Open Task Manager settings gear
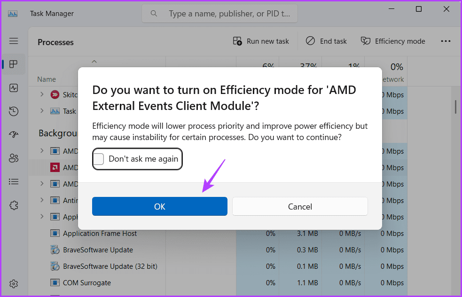Image resolution: width=462 pixels, height=297 pixels. 14,284
